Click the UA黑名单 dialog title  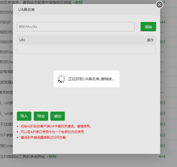click(27, 10)
